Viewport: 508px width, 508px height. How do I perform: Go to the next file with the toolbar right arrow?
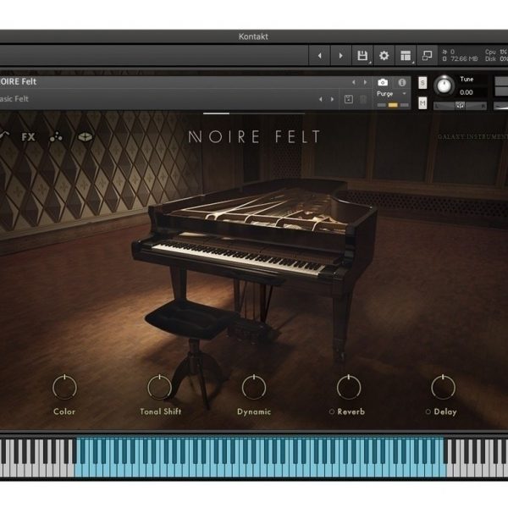pos(340,56)
